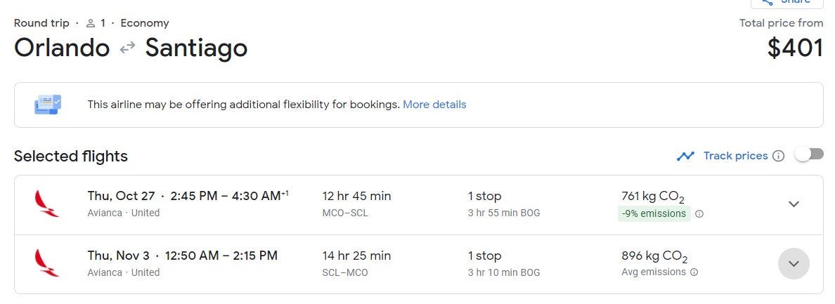This screenshot has height=304, width=835.
Task: Expand the Thu, Nov 3 flight details
Action: 794,264
